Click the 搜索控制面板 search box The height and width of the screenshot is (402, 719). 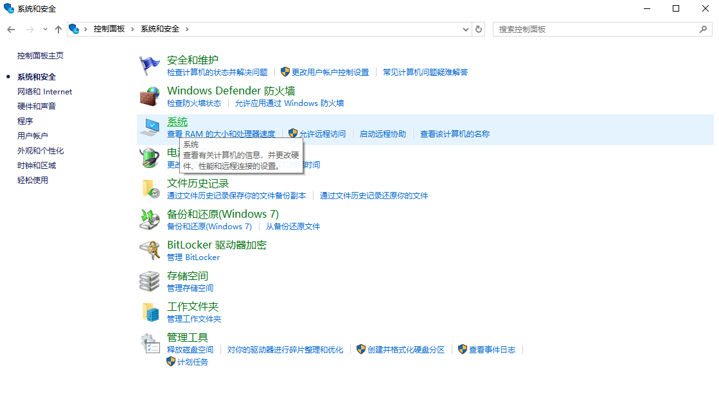point(598,30)
